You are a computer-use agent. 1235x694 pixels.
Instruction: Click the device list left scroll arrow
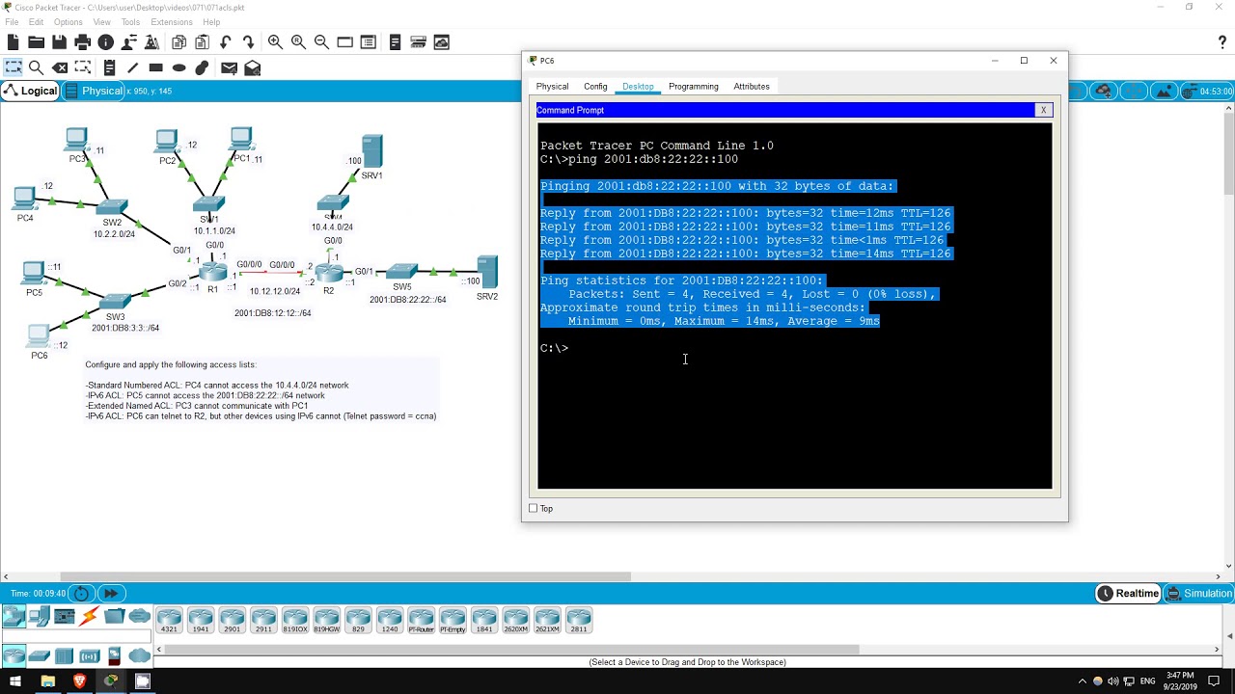[x=160, y=649]
